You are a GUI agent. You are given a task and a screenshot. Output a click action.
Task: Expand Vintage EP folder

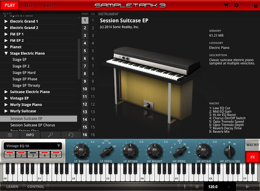(6, 98)
